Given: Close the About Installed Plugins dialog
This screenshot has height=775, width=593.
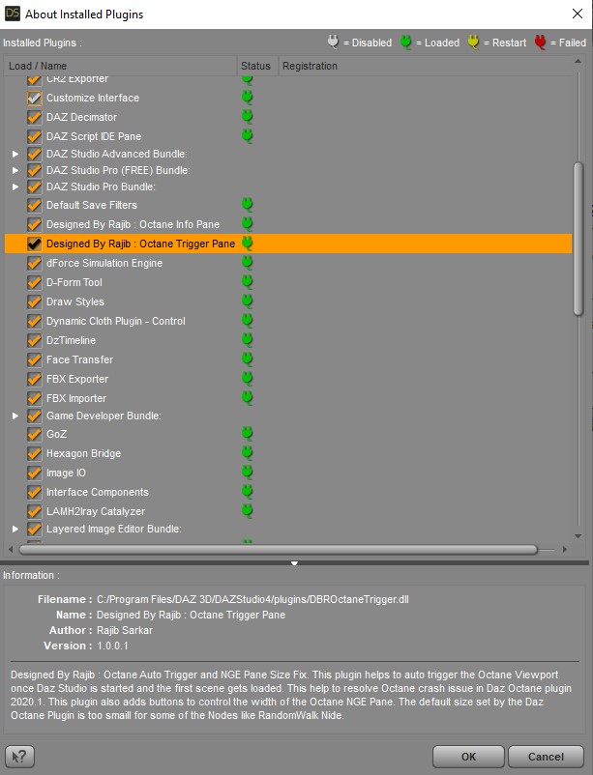Looking at the screenshot, I should pyautogui.click(x=578, y=14).
